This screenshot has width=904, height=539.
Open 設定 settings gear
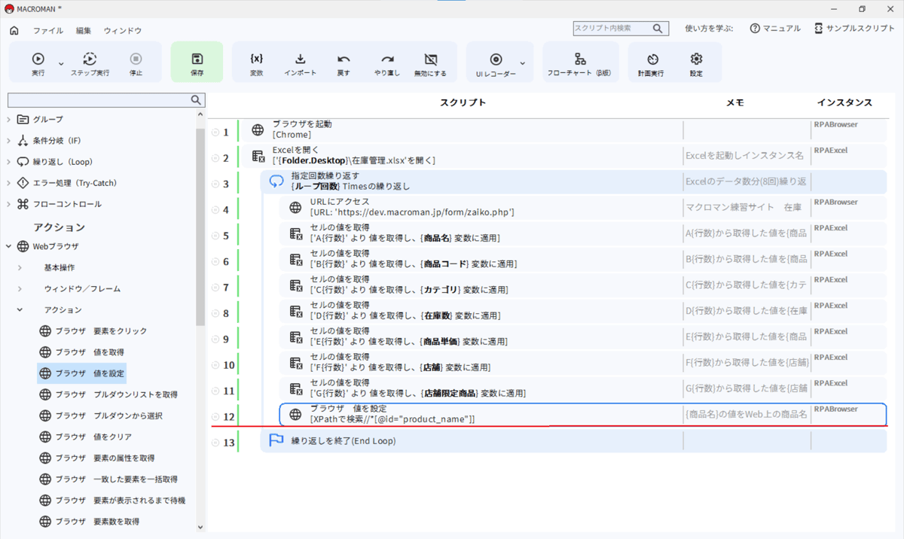click(x=696, y=59)
